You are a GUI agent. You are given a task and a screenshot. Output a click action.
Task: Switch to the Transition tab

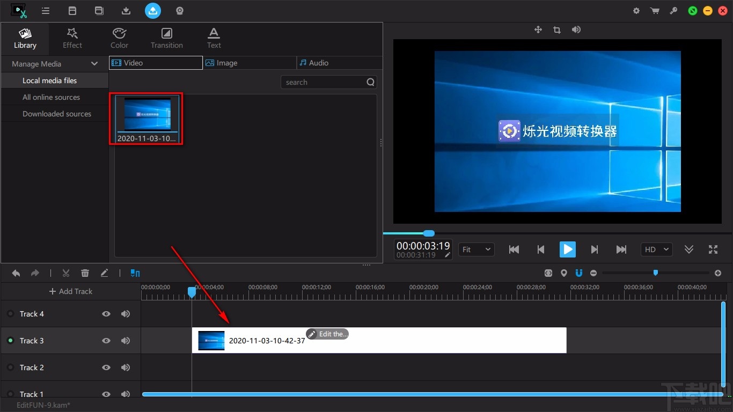166,38
